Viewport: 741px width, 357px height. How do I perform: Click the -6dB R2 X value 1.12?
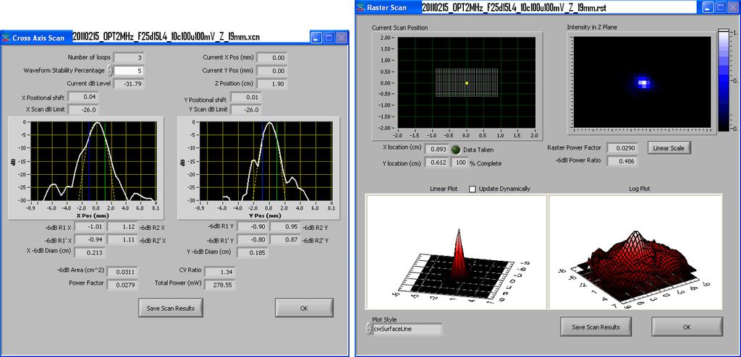tap(122, 227)
